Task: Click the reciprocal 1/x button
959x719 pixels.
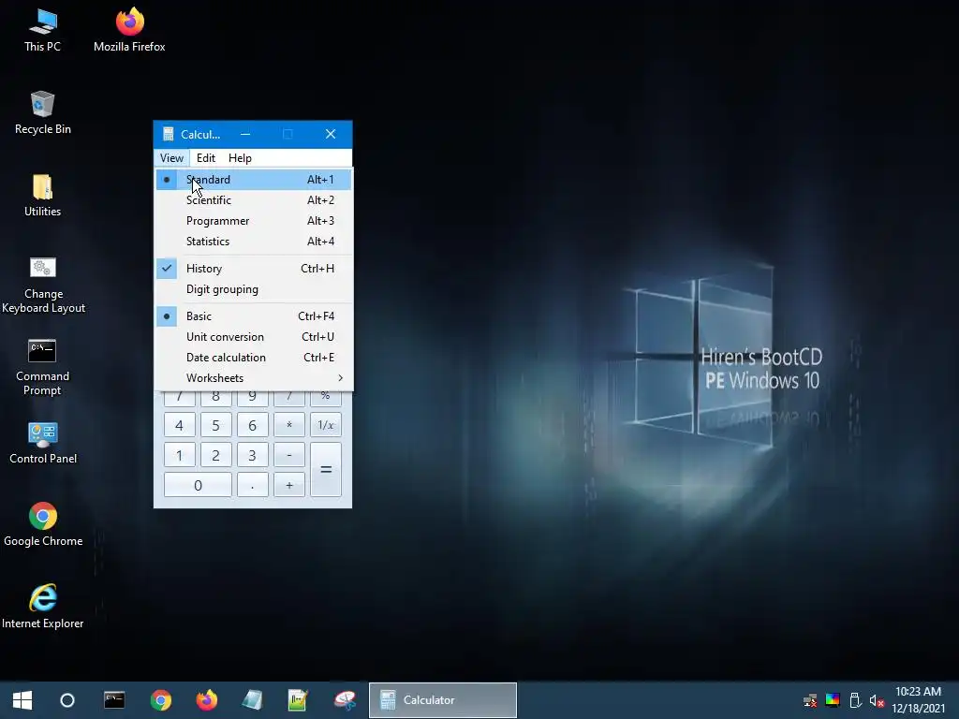Action: pos(325,425)
